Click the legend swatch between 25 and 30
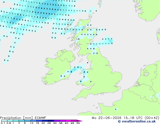This screenshot has height=124, width=160. click(51, 121)
